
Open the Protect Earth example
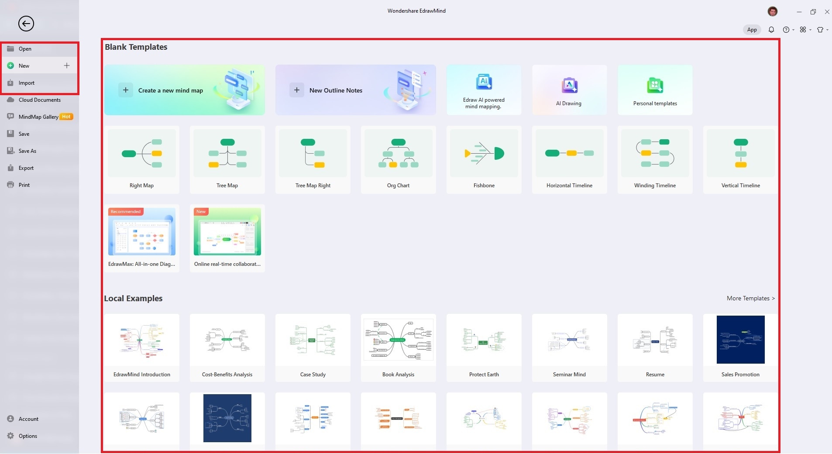484,348
